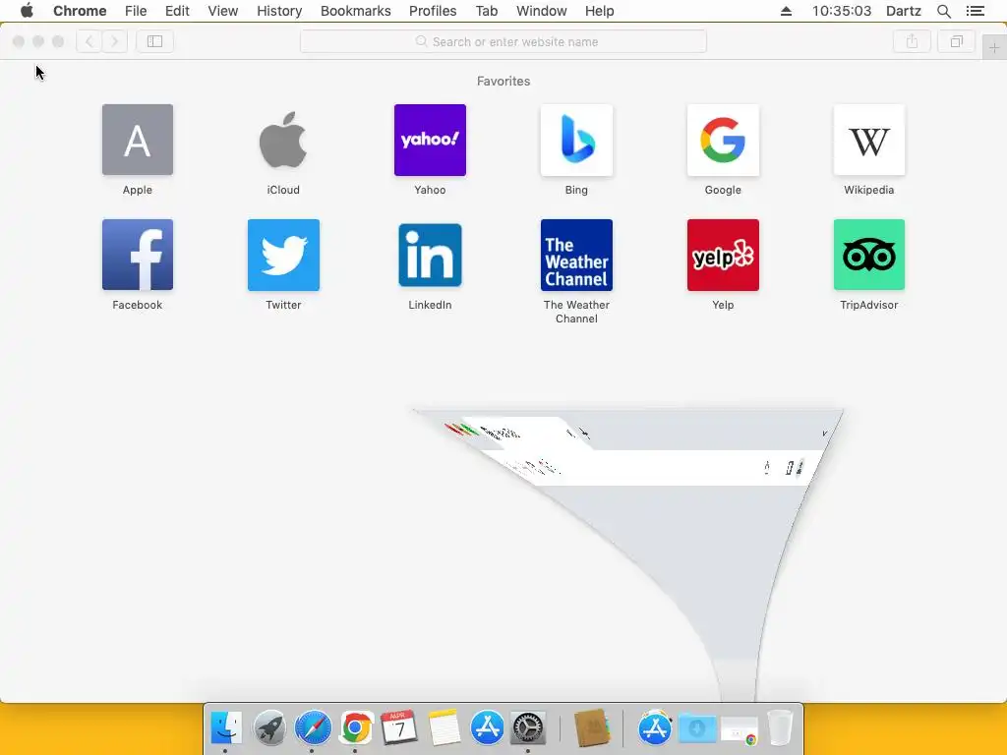
Task: Go back with the Safari back arrow
Action: [89, 41]
